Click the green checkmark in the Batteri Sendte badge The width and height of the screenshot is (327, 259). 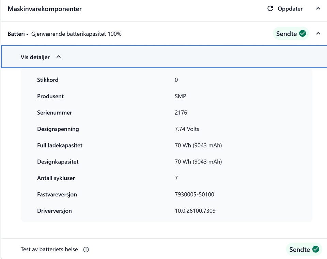click(302, 33)
